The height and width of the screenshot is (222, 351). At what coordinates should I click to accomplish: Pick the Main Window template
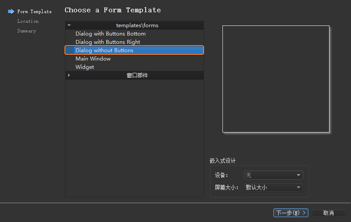pyautogui.click(x=93, y=59)
